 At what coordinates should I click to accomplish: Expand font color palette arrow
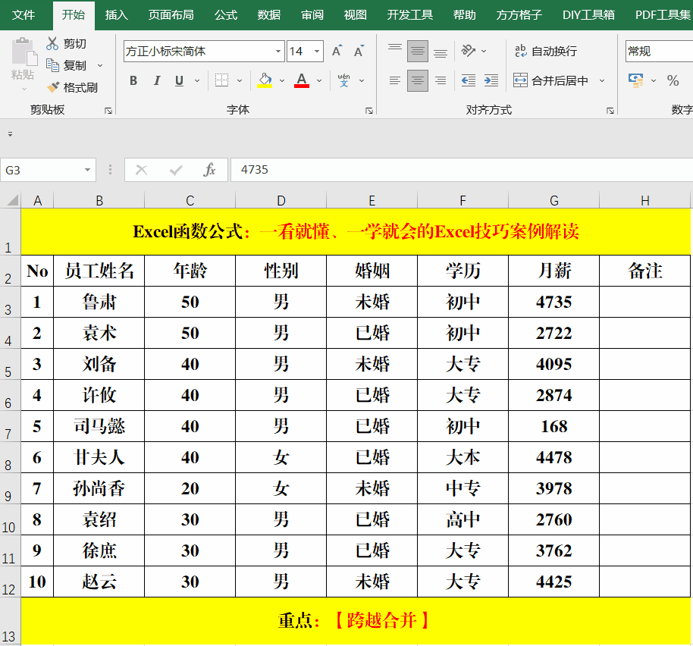click(x=319, y=81)
